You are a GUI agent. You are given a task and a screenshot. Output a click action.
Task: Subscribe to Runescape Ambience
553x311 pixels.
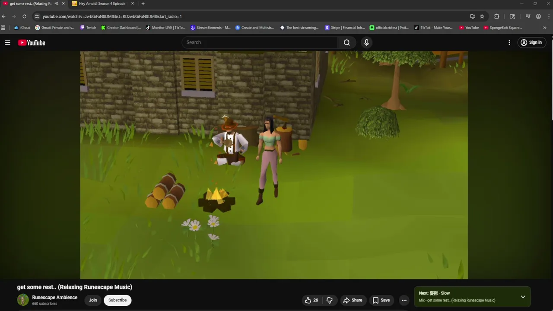click(118, 300)
